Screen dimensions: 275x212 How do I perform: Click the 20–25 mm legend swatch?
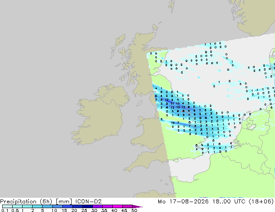click(x=77, y=206)
